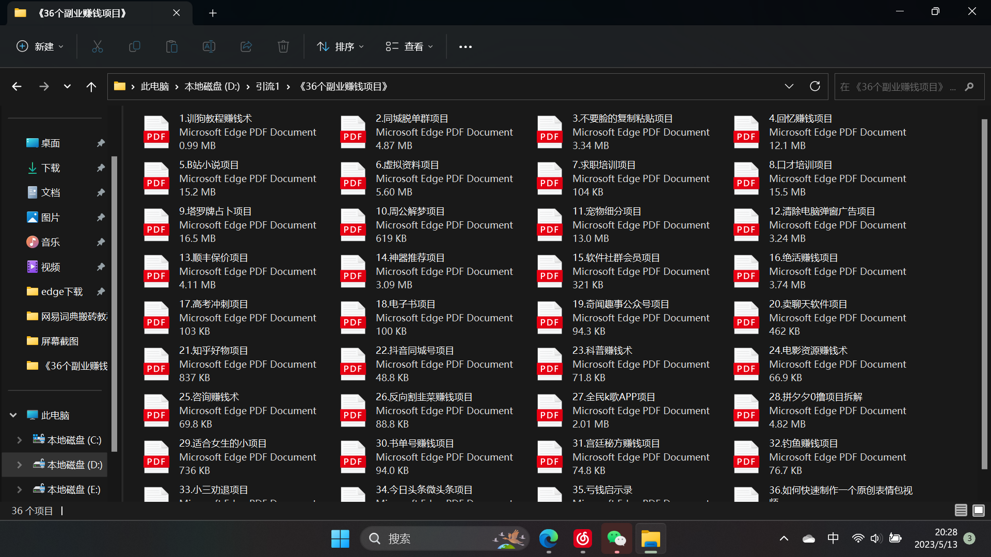Click the New (新建) button
Image resolution: width=991 pixels, height=557 pixels.
pos(40,46)
